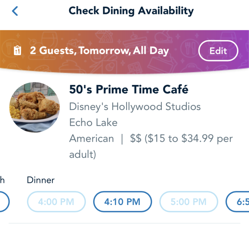Tap the dining party icon in the banner
This screenshot has width=249, height=230.
(x=17, y=50)
